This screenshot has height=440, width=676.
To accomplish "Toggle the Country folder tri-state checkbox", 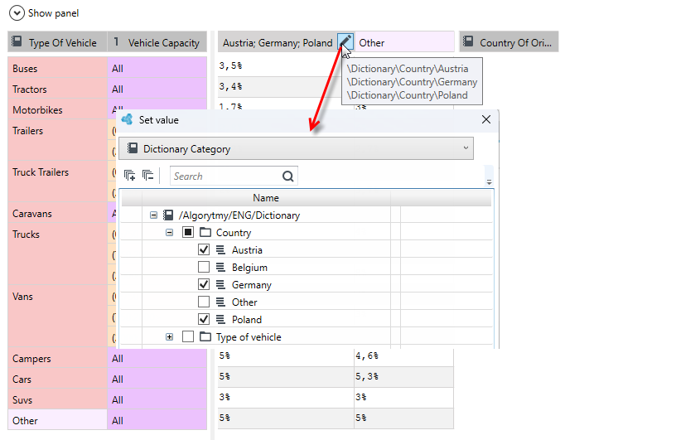I will (x=188, y=233).
